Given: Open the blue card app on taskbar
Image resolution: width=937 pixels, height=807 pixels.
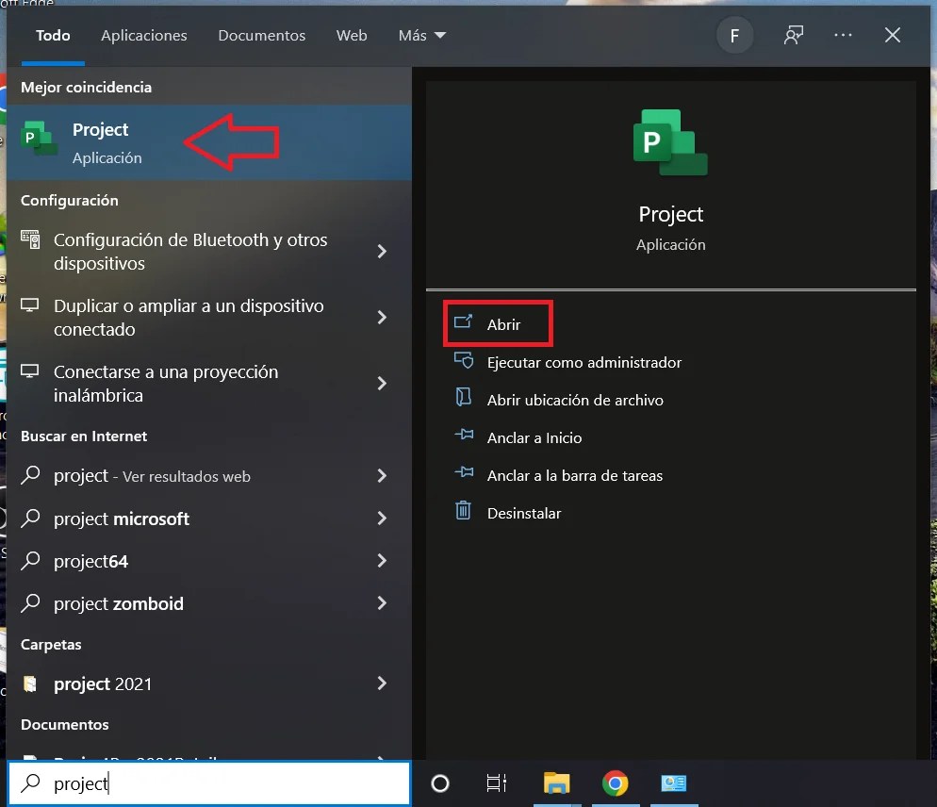Looking at the screenshot, I should click(673, 783).
